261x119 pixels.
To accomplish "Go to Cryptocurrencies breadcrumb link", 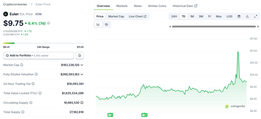I will click(15, 4).
